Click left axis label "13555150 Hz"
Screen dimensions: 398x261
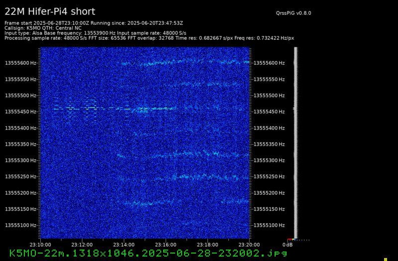(21, 209)
